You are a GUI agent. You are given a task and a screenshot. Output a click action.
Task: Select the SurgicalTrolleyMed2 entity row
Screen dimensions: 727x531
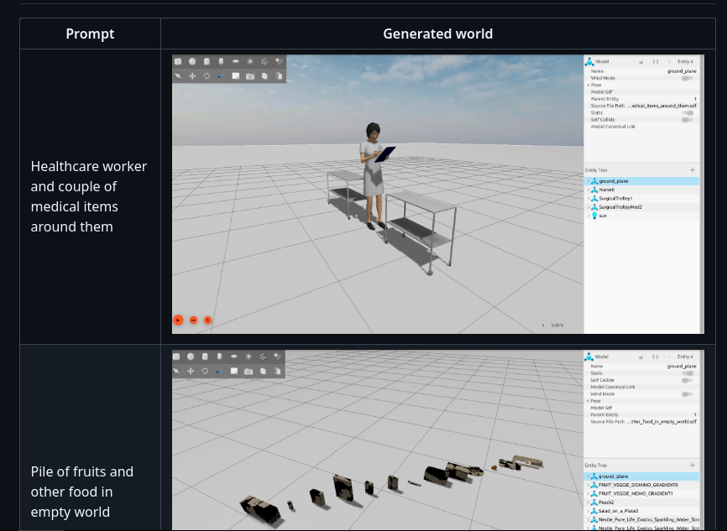(642, 207)
